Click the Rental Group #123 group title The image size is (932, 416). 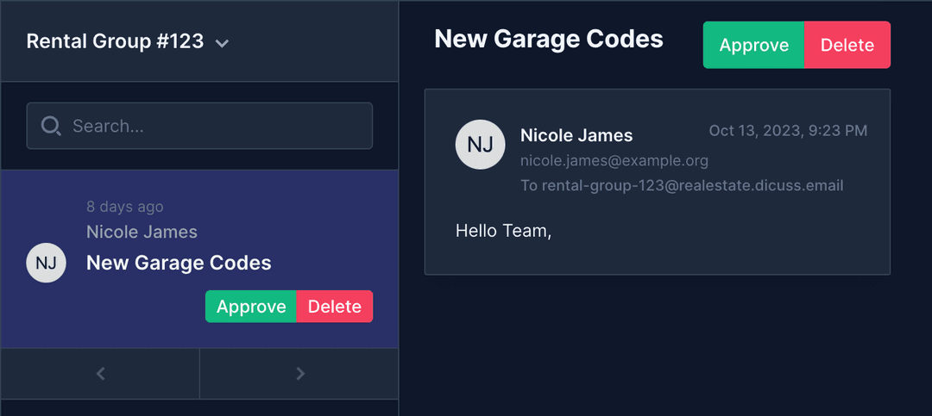(x=115, y=41)
